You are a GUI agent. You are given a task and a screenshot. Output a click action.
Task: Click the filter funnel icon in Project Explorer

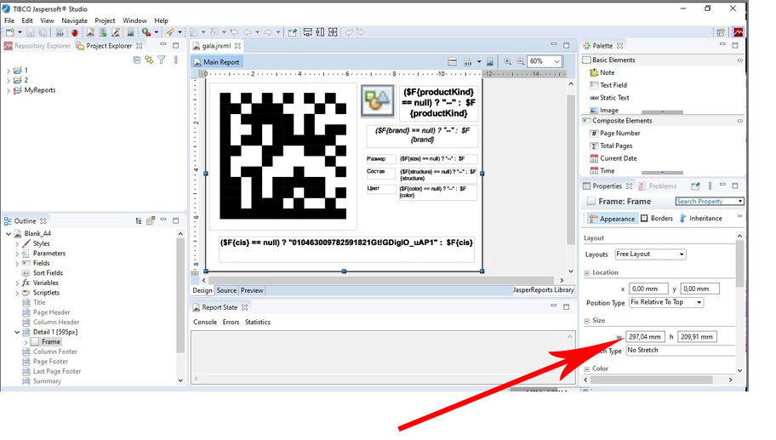point(162,60)
